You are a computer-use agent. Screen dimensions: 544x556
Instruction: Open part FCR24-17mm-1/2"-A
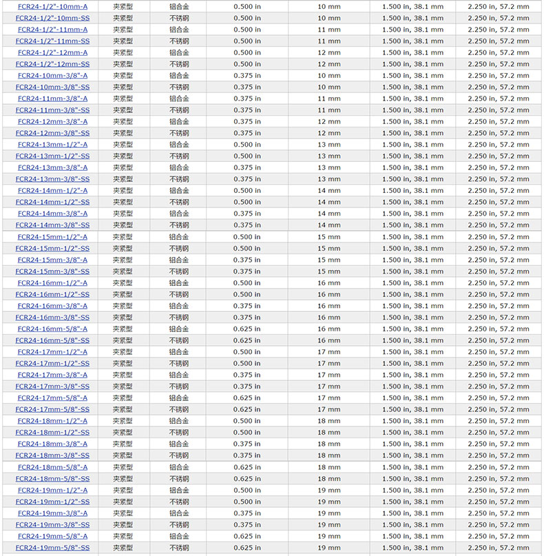(52, 352)
